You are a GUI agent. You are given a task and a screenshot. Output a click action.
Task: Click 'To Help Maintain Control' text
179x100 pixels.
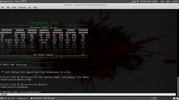click(x=43, y=23)
